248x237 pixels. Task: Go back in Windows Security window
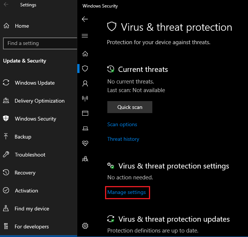[x=85, y=19]
